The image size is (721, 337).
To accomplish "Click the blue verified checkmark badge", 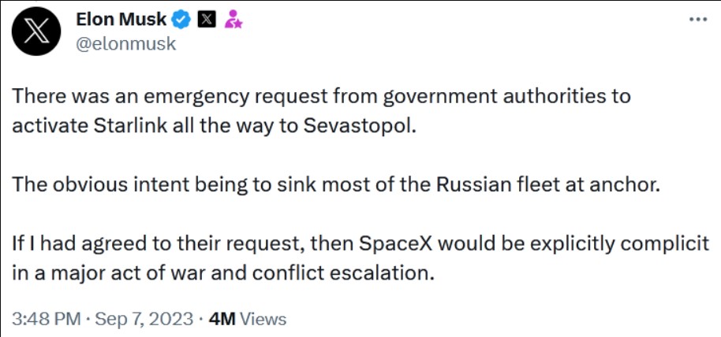I will point(181,20).
